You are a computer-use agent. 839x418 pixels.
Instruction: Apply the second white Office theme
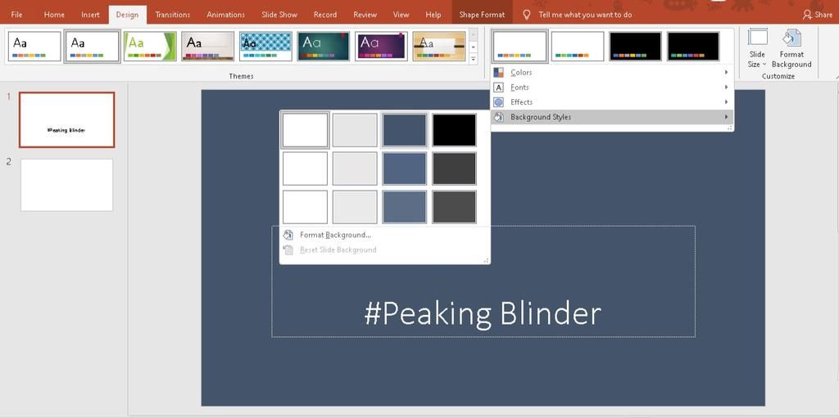pos(92,46)
